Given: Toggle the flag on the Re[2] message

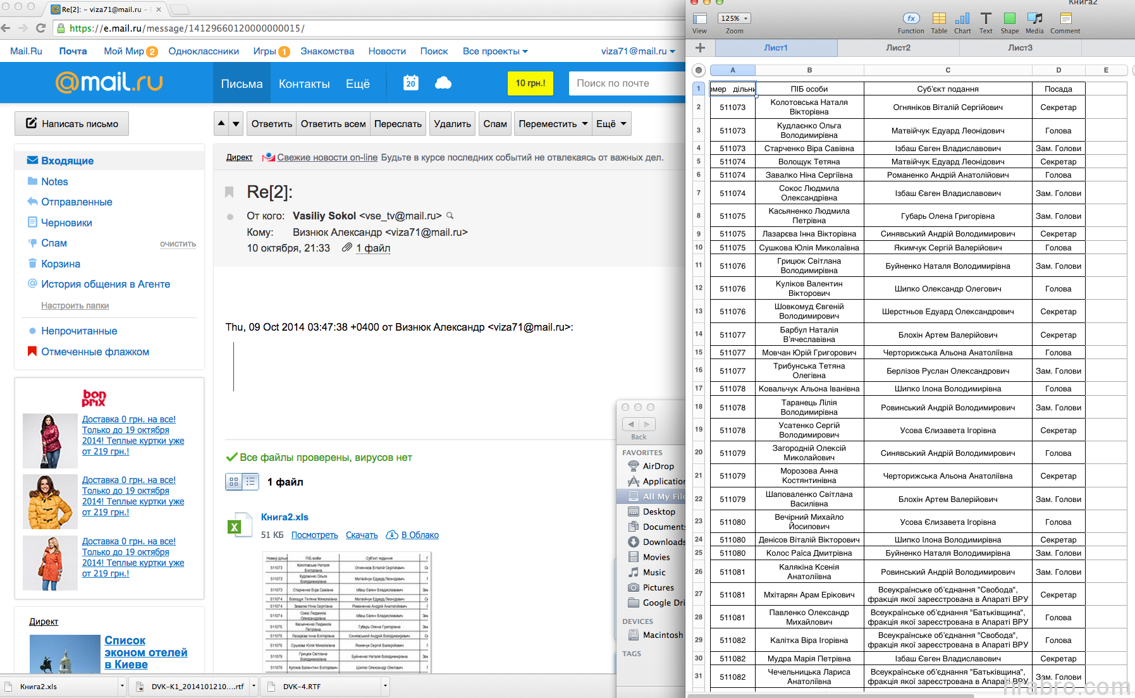Looking at the screenshot, I should pyautogui.click(x=230, y=192).
